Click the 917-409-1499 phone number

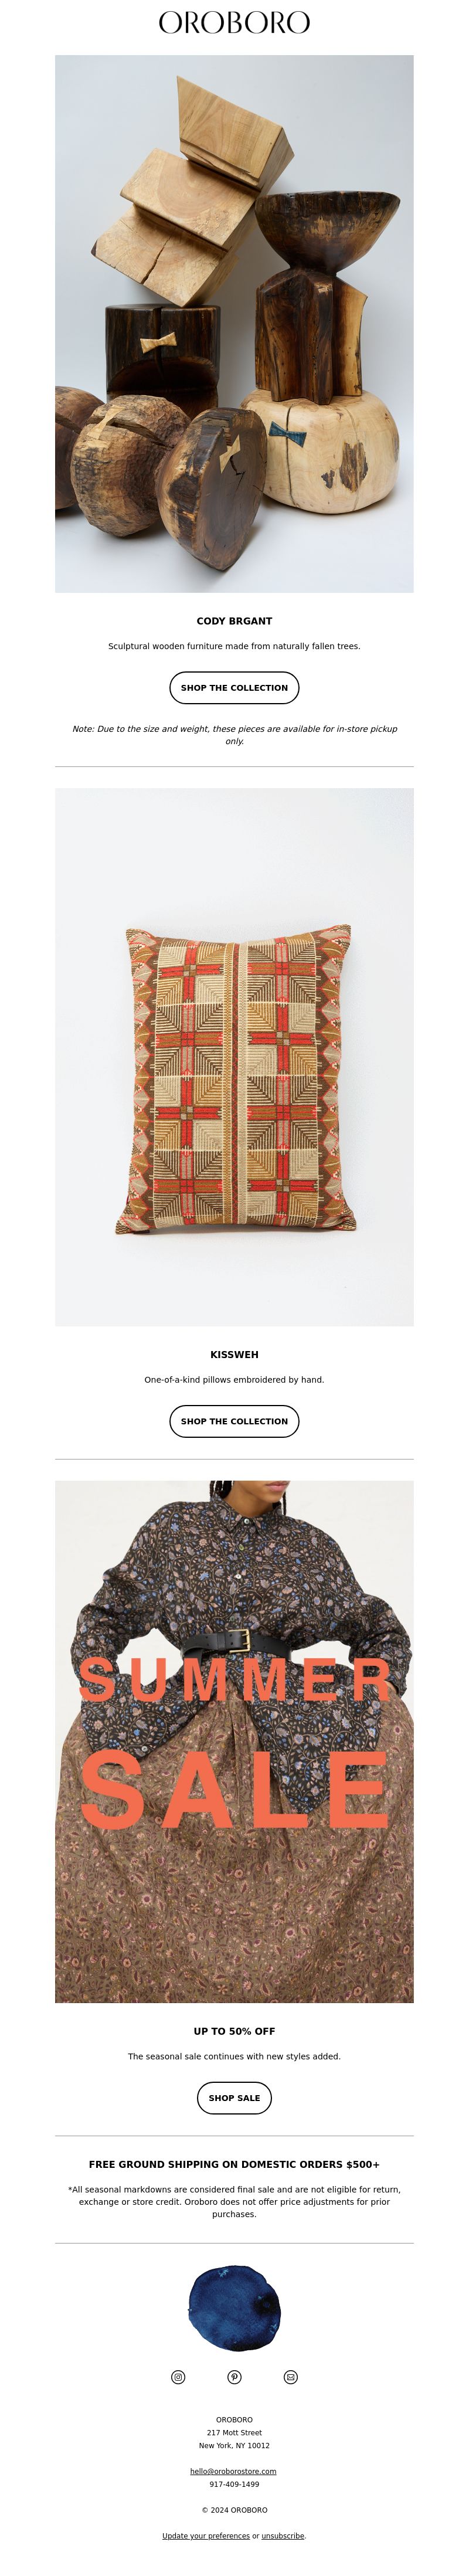234,2484
